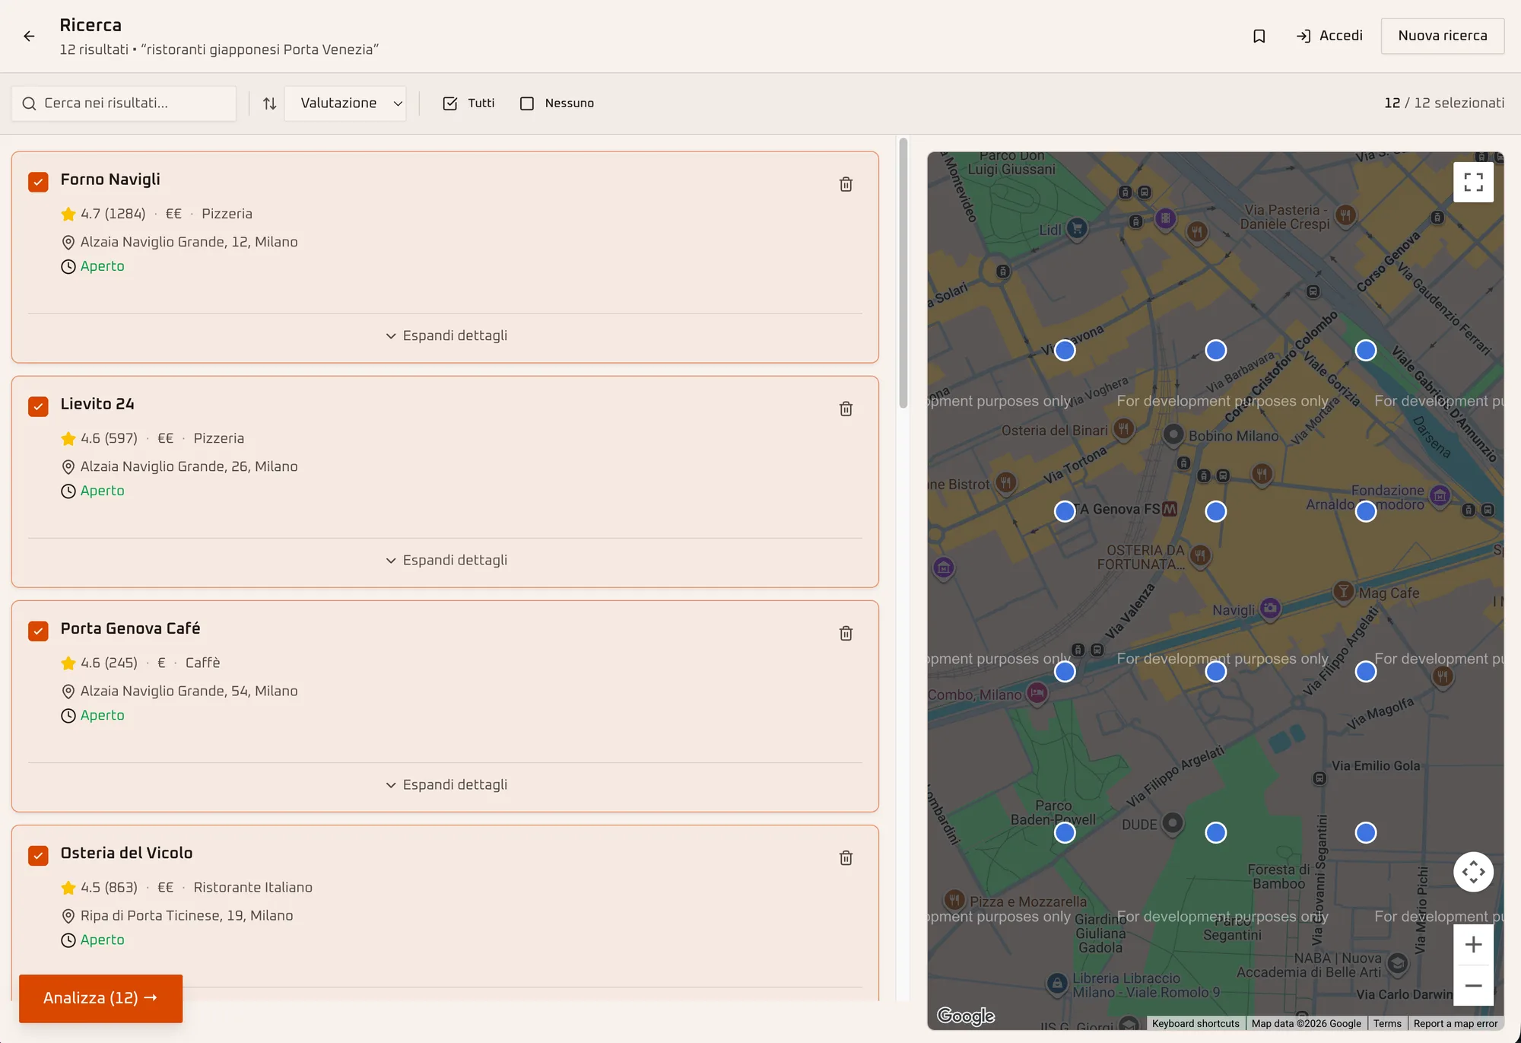Click the Analizza (12) button
The width and height of the screenshot is (1521, 1043).
[x=100, y=998]
